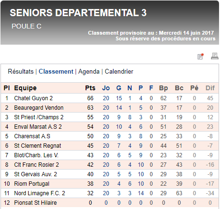The image size is (220, 209).
Task: Select Enval Marsat A.S 2
Action: 38,127
